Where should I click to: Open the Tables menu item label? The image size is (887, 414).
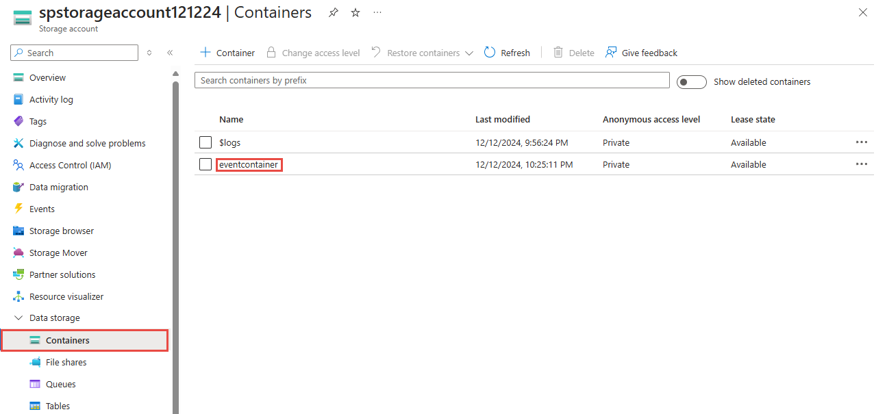[x=58, y=406]
